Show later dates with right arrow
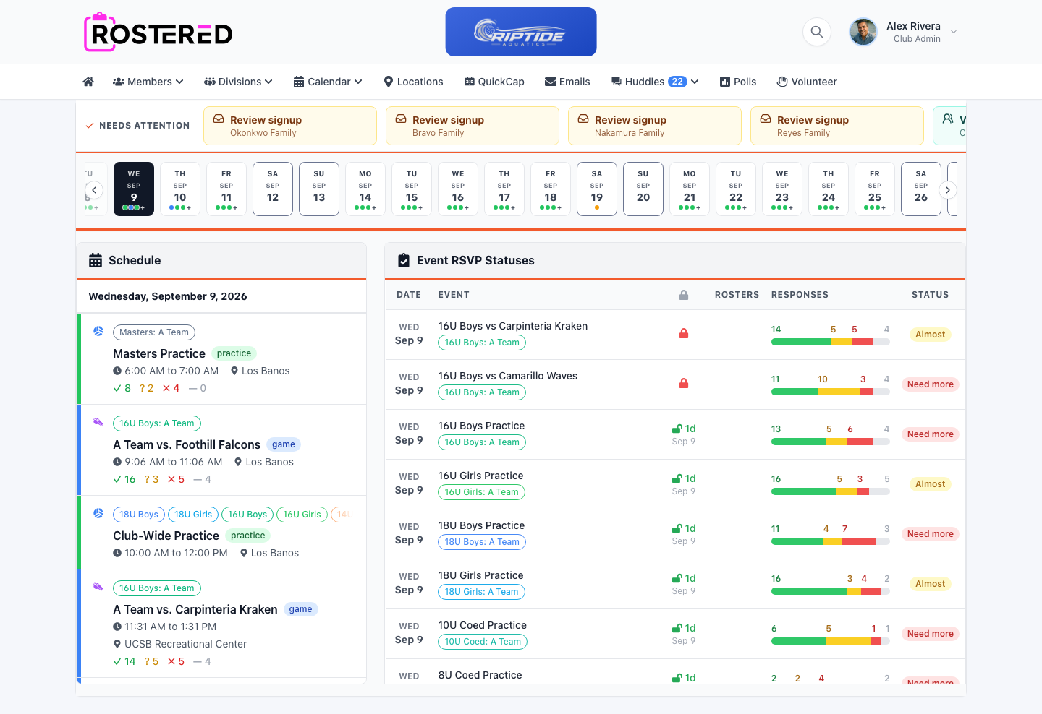Image resolution: width=1042 pixels, height=714 pixels. (x=948, y=190)
